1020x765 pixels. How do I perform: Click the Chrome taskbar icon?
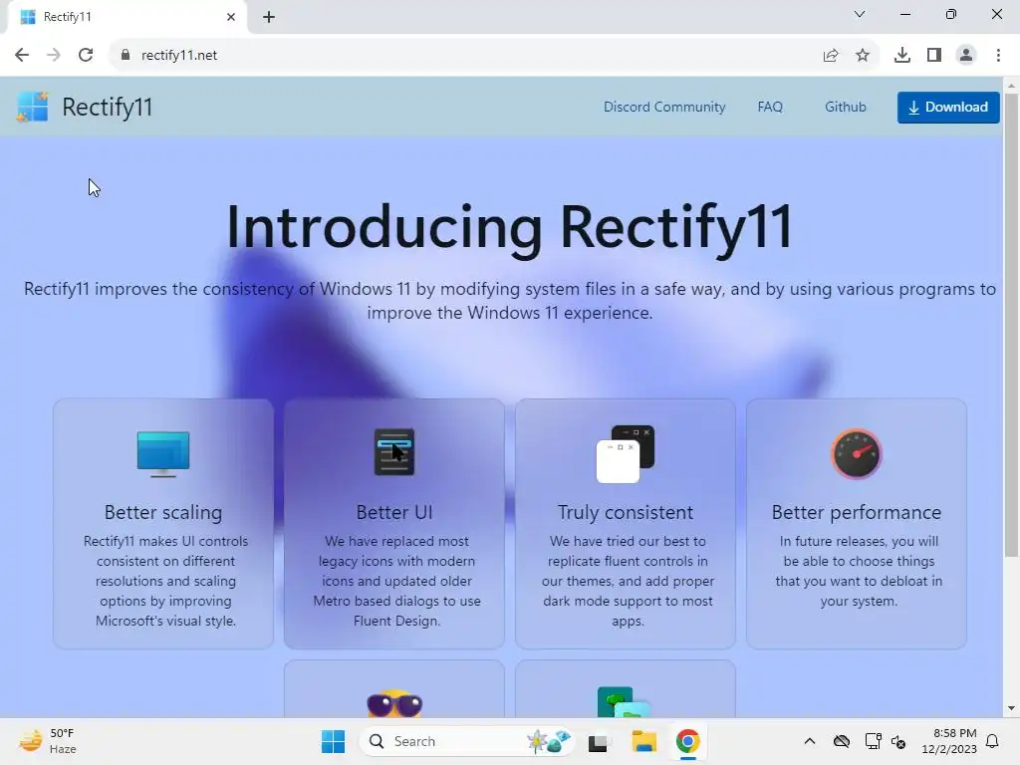[x=687, y=741]
